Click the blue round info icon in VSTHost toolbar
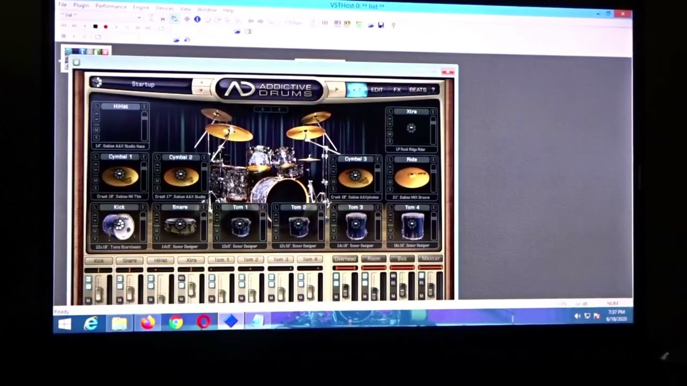Image resolution: width=687 pixels, height=386 pixels. pos(197,19)
